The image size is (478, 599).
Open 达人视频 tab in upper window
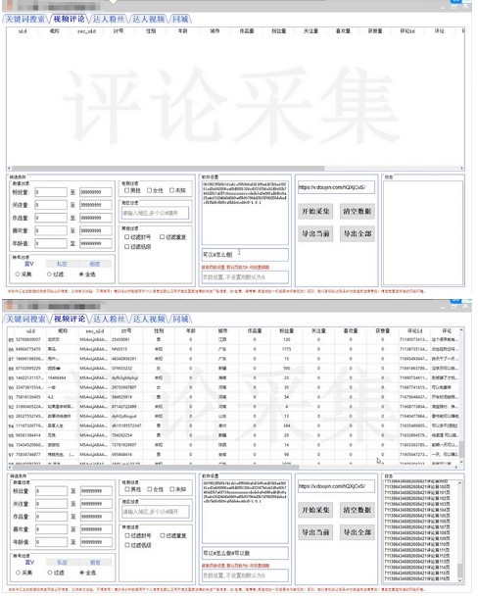(x=149, y=19)
